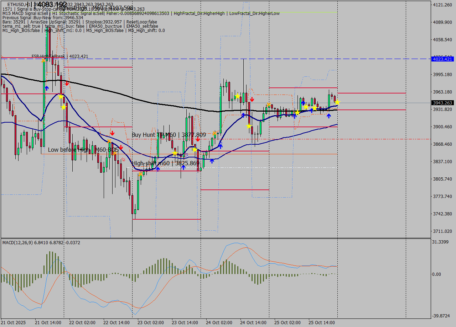This screenshot has width=456, height=327.
Task: Click the orange star just left of the 25 Oct 02:00 line
Action: coord(268,104)
